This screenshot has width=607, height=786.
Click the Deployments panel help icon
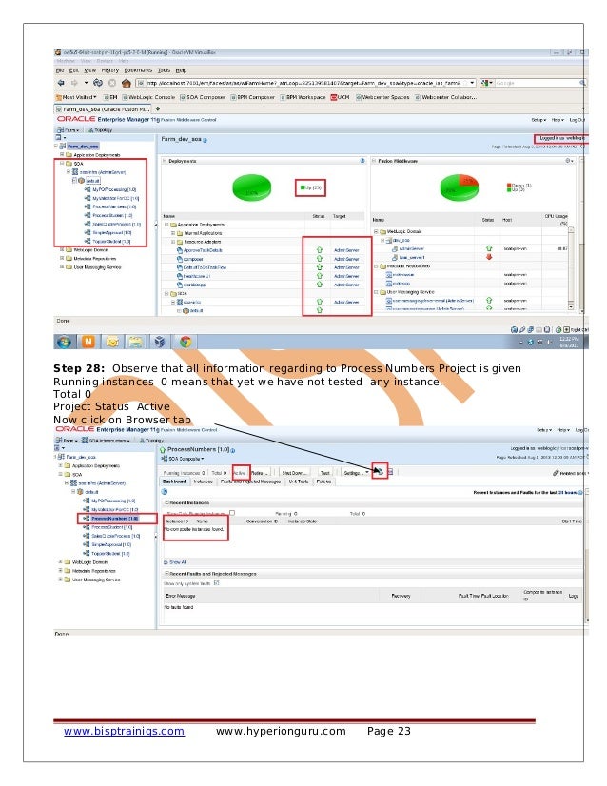(362, 161)
